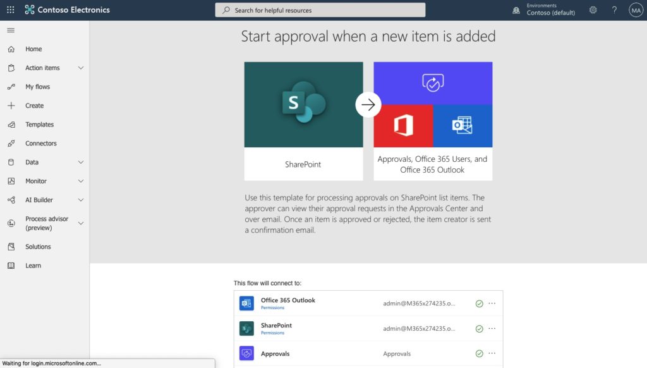Click the Templates icon

pyautogui.click(x=11, y=125)
